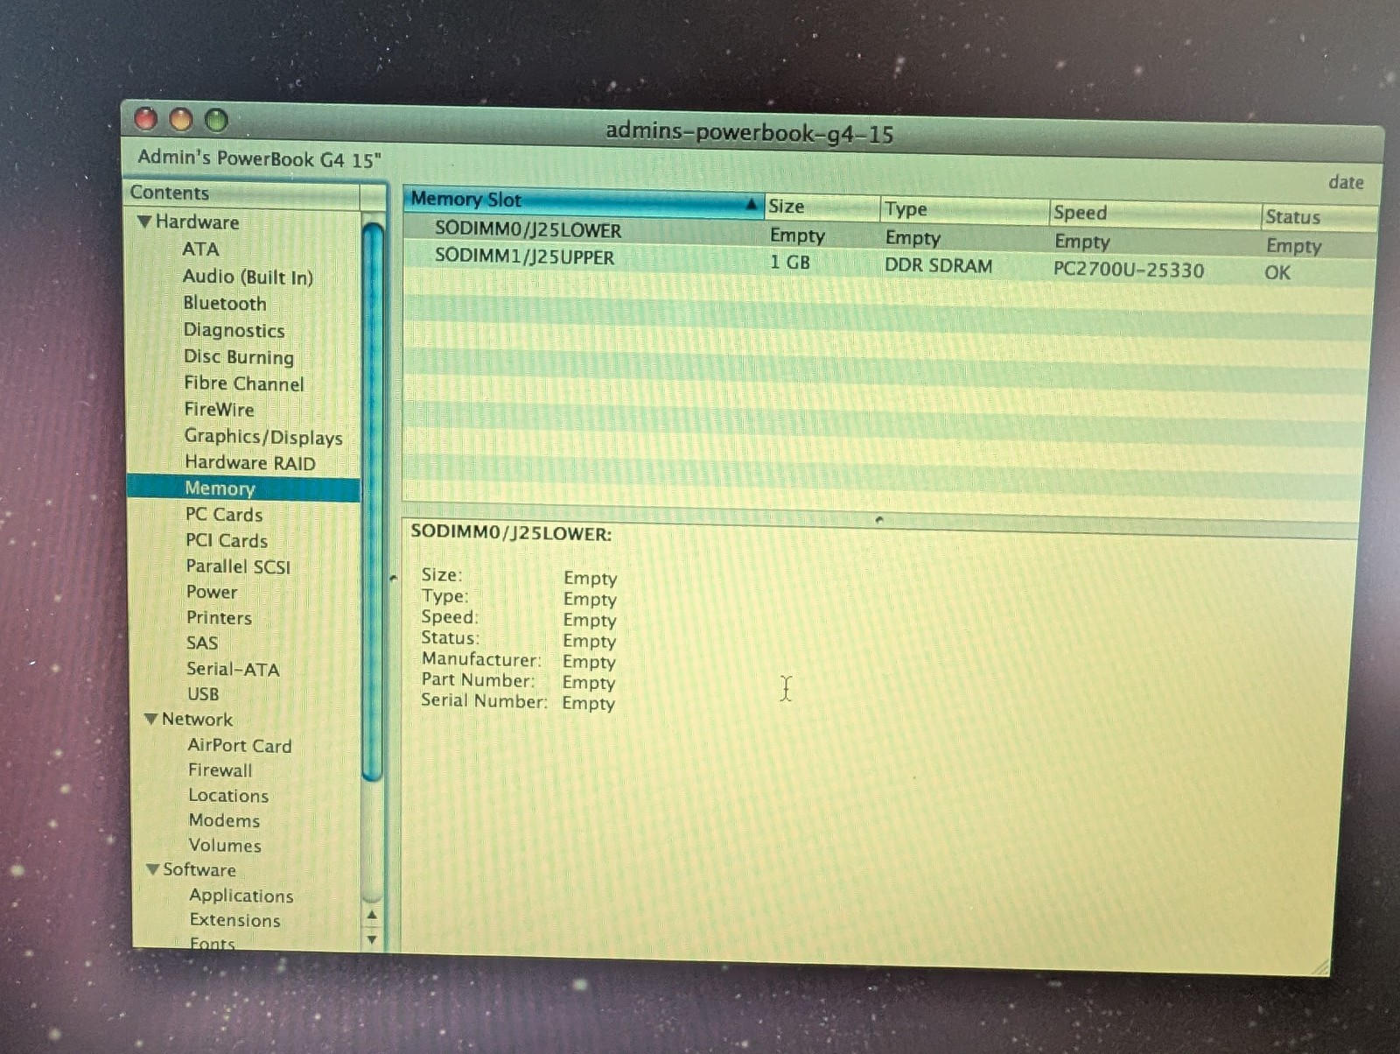
Task: Open the Disc Burning section
Action: coord(239,357)
